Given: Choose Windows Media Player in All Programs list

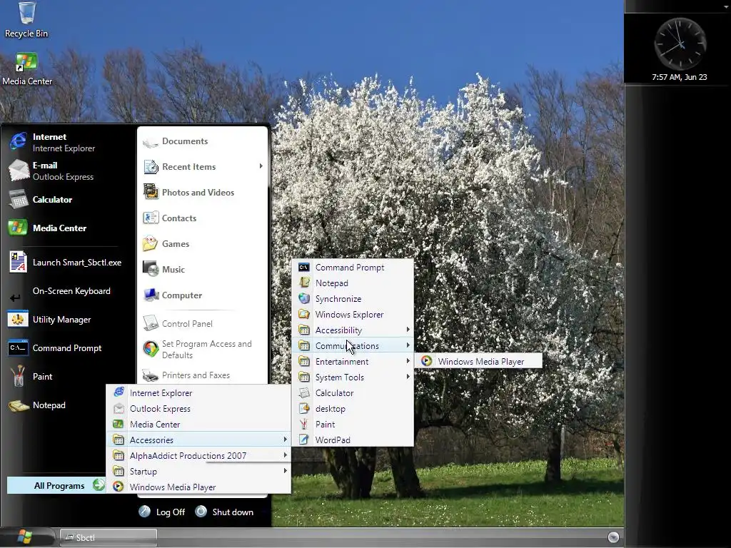Looking at the screenshot, I should (199, 487).
